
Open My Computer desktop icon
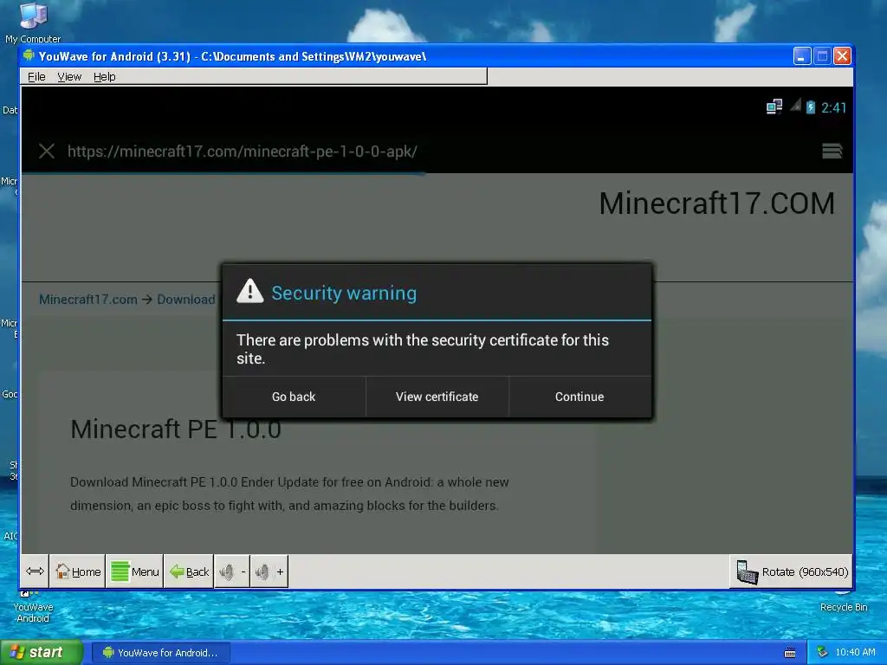33,23
